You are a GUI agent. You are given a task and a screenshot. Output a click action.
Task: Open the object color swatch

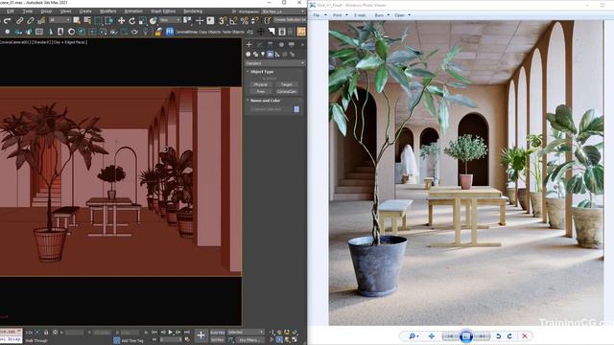(x=296, y=109)
